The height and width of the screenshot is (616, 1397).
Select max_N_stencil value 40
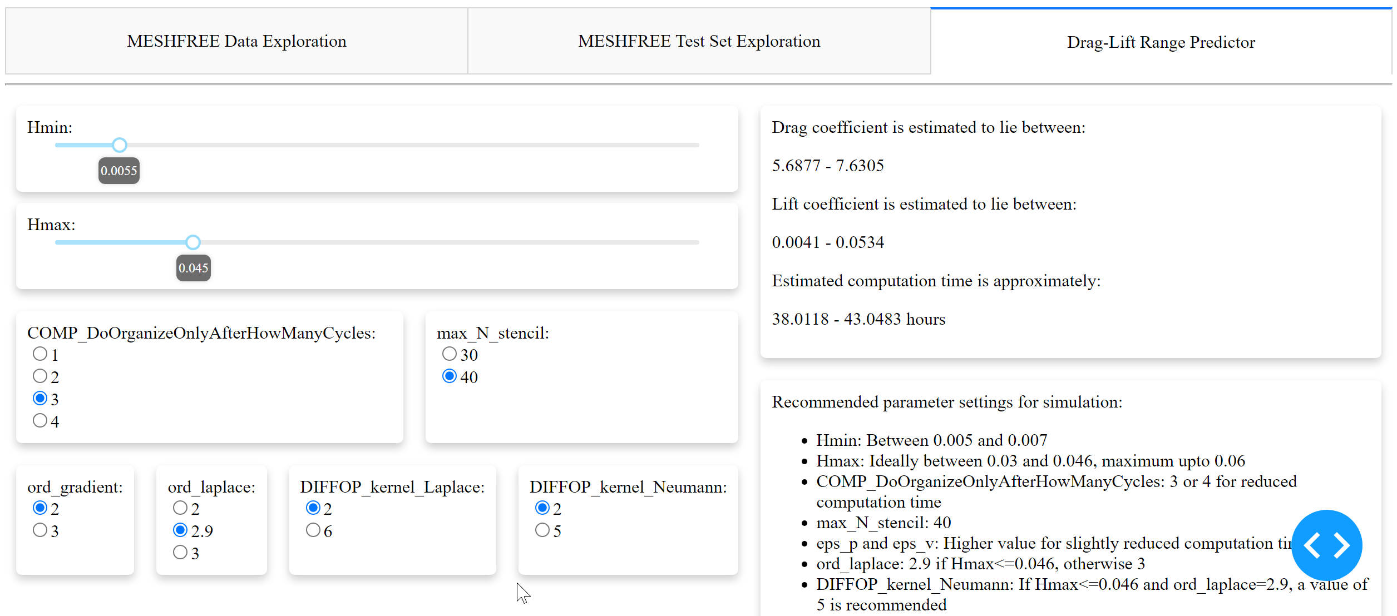click(450, 376)
